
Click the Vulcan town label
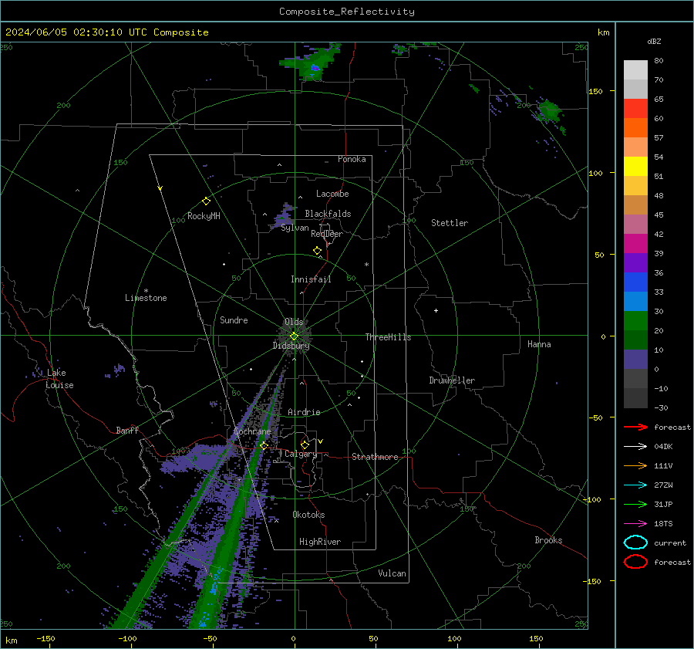392,573
